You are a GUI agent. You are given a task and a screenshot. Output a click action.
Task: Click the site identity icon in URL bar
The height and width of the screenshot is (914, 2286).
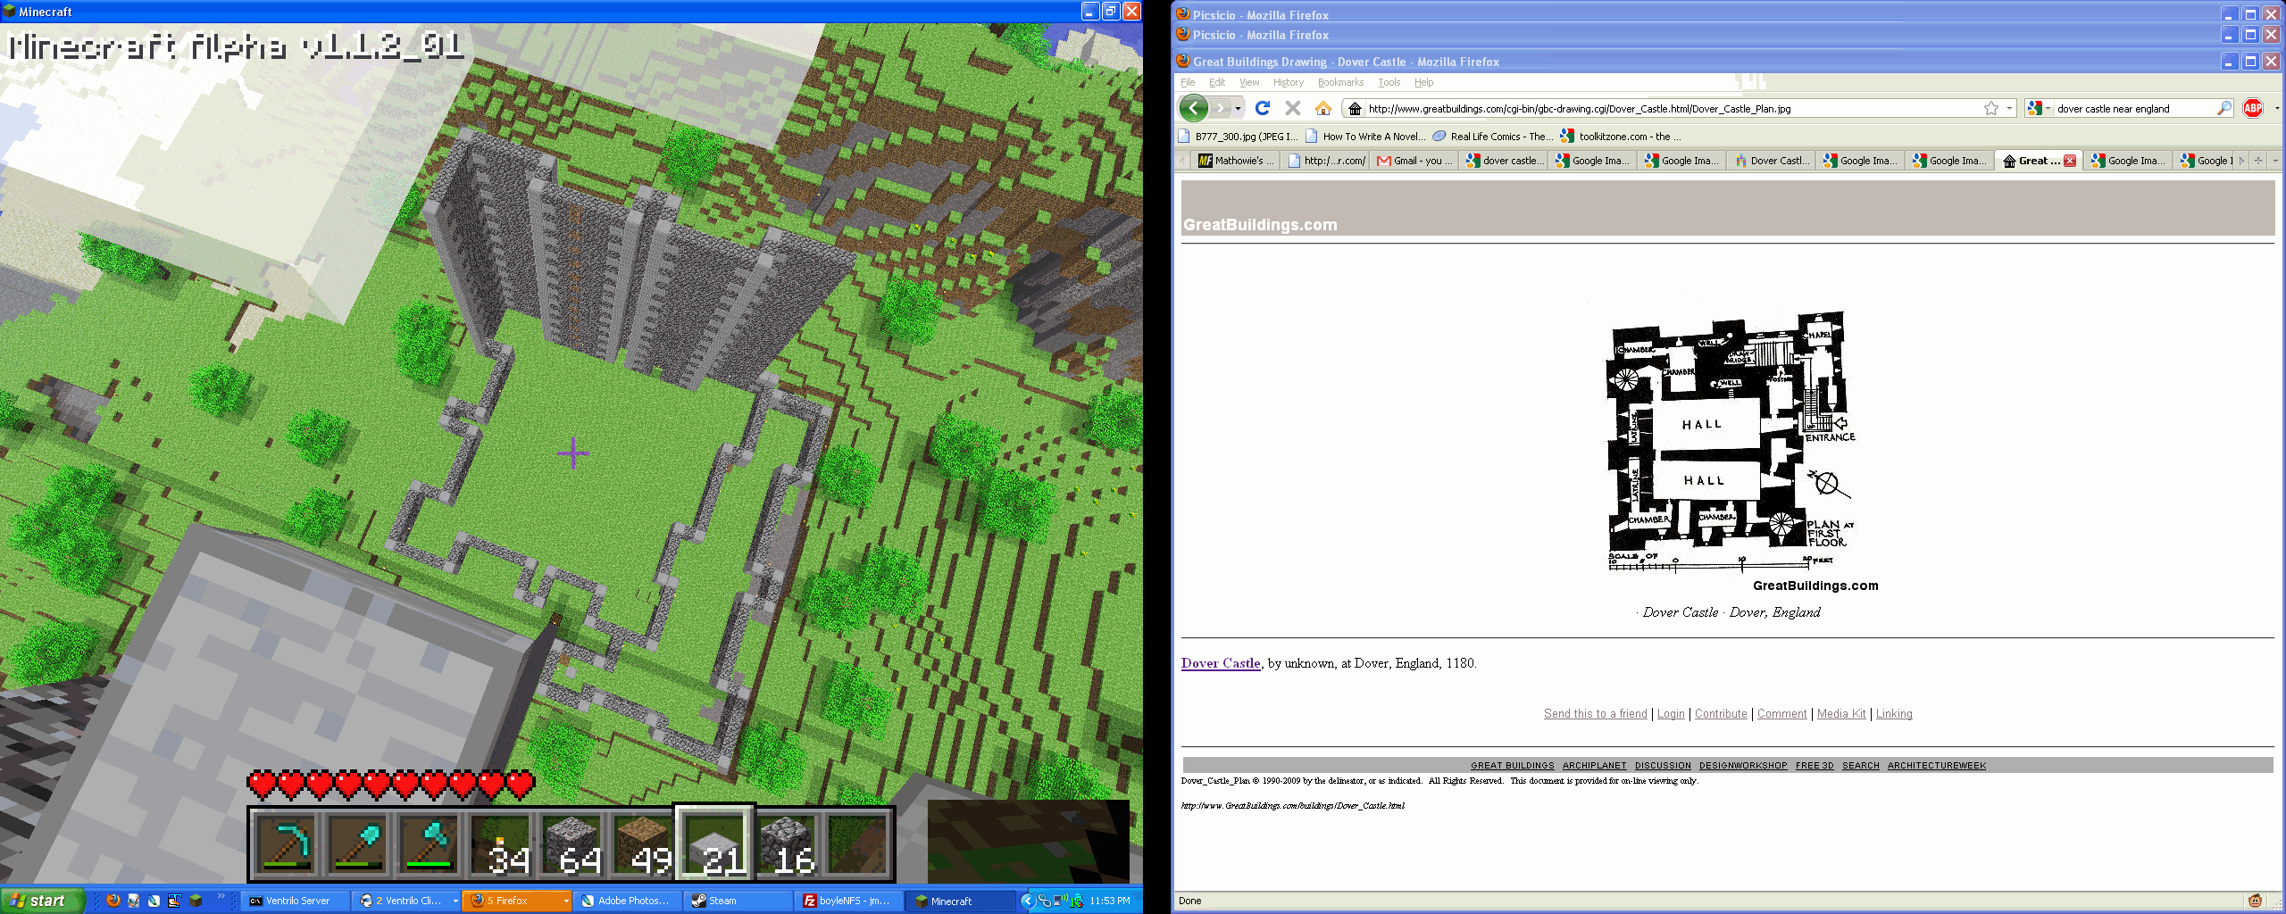click(1355, 109)
